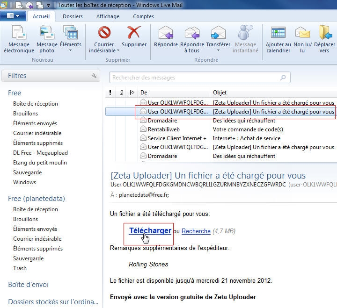Click the search magnifier icon

283,78
